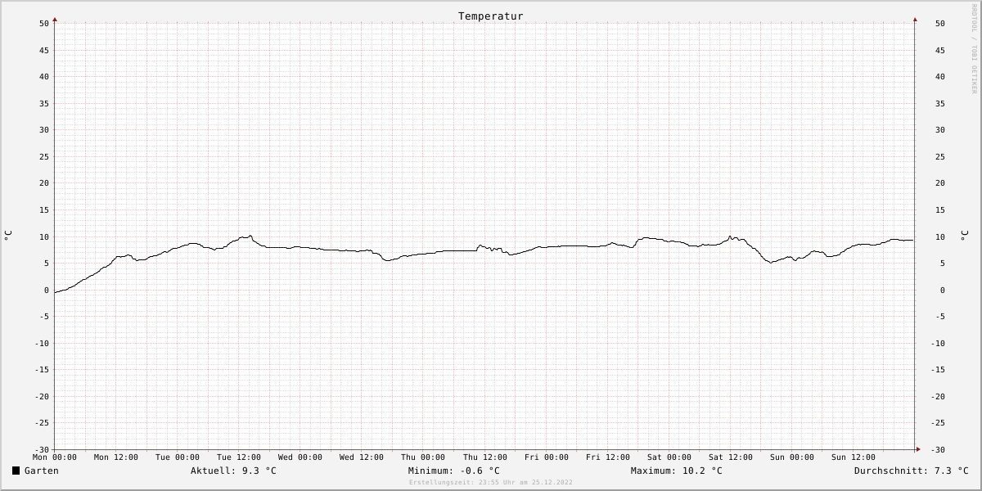
Task: Select the '10' label on the right axis
Action: pos(940,236)
